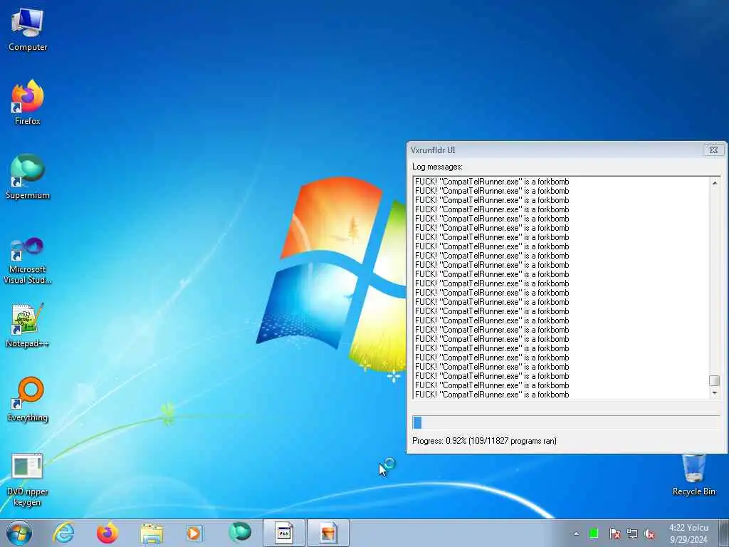This screenshot has height=547, width=729.
Task: Click the Vxrunfldr UI title bar text
Action: click(x=433, y=150)
